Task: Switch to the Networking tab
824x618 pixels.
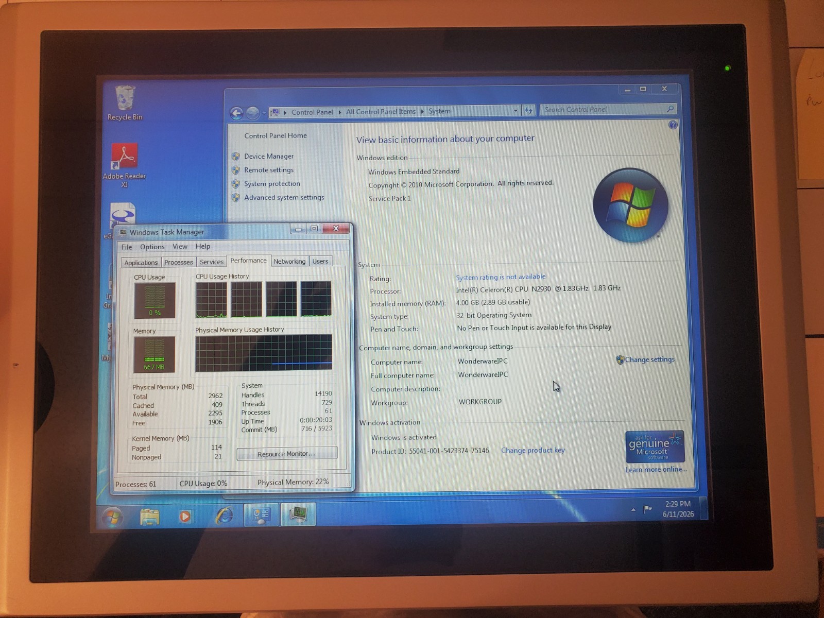Action: [289, 261]
